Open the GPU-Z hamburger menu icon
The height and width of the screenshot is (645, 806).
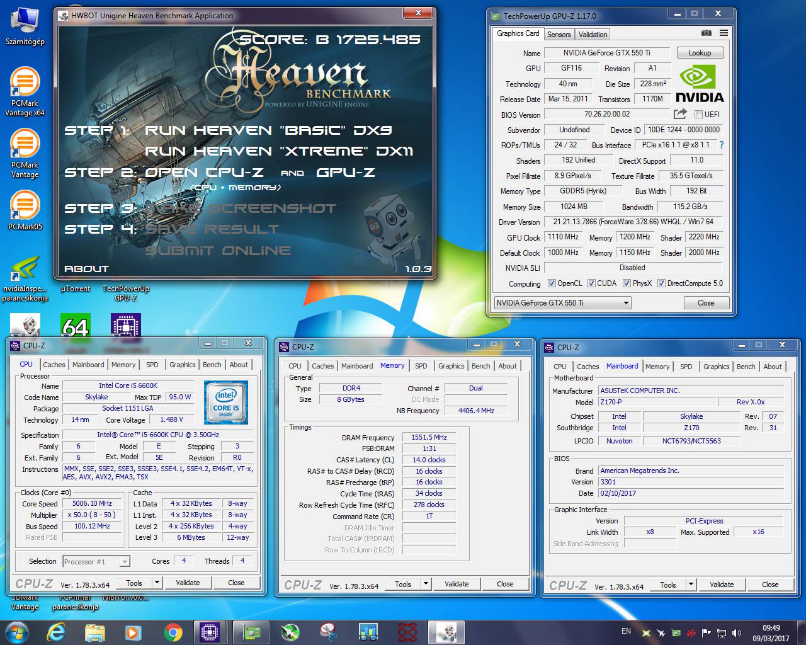click(724, 33)
